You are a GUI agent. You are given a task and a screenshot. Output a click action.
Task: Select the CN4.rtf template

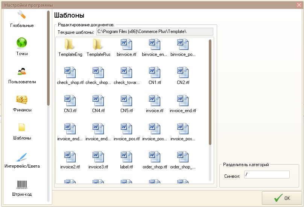click(x=98, y=104)
